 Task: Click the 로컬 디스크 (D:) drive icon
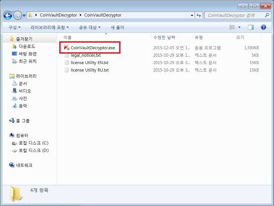tap(15, 151)
